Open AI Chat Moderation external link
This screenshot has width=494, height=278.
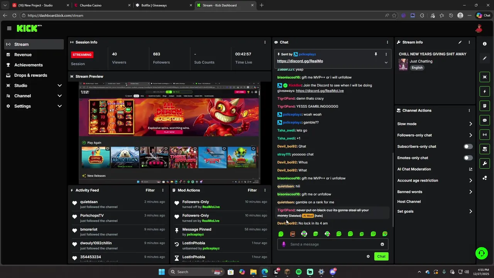470,169
